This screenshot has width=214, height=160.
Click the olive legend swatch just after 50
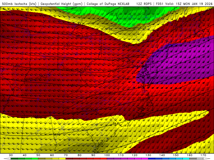(x=42, y=158)
